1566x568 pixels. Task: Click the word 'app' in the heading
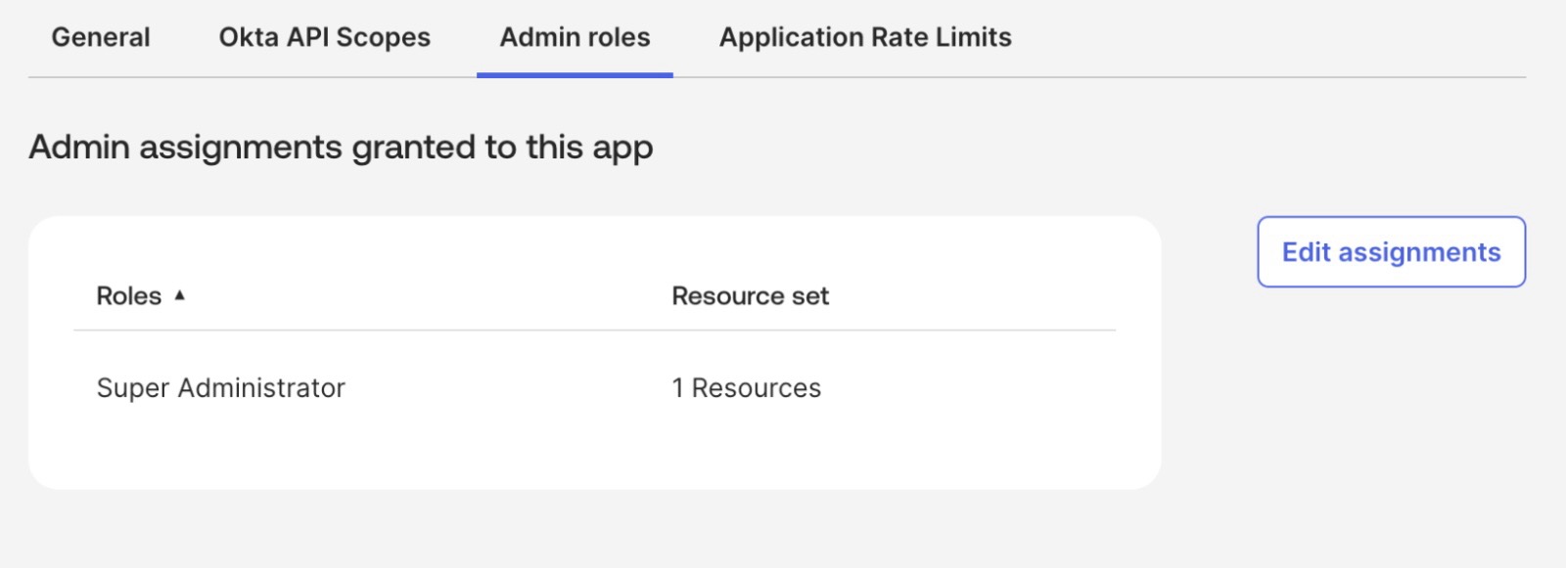(x=622, y=149)
